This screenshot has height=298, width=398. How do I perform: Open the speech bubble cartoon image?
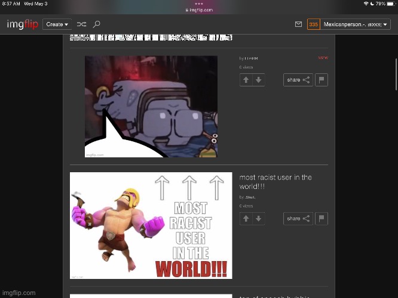[x=151, y=107]
